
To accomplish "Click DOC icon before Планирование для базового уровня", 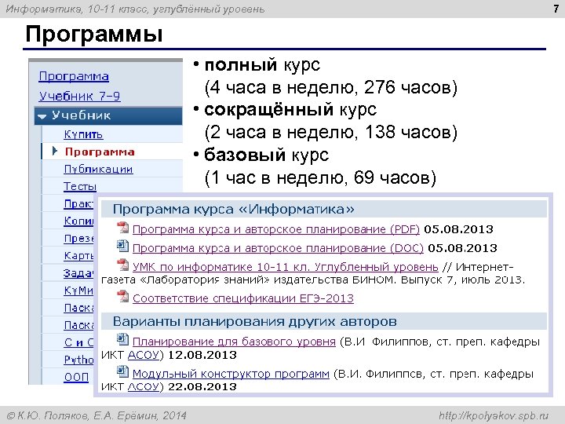I will (x=123, y=339).
